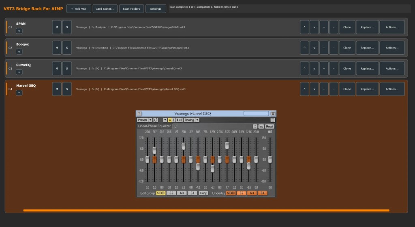Image resolution: width=415 pixels, height=227 pixels.
Task: Move SPAN card up with caret button
Action: pos(304,27)
